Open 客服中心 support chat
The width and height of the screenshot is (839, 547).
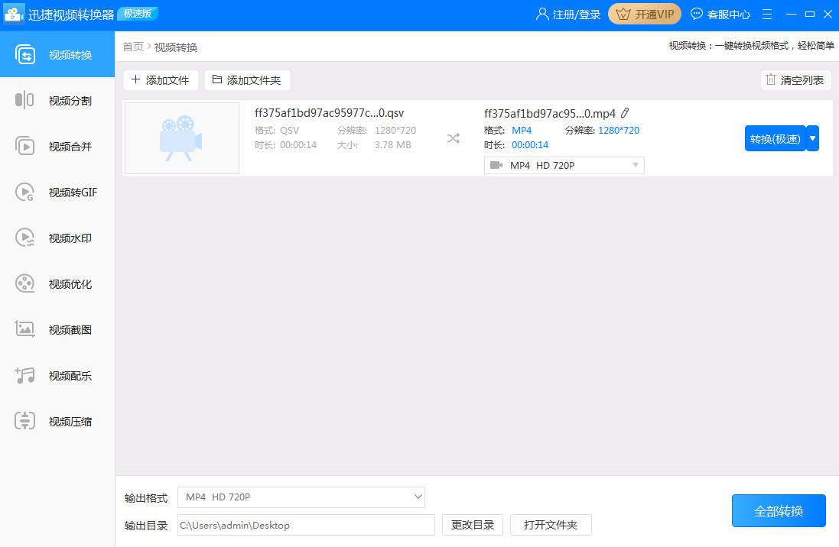[x=720, y=15]
